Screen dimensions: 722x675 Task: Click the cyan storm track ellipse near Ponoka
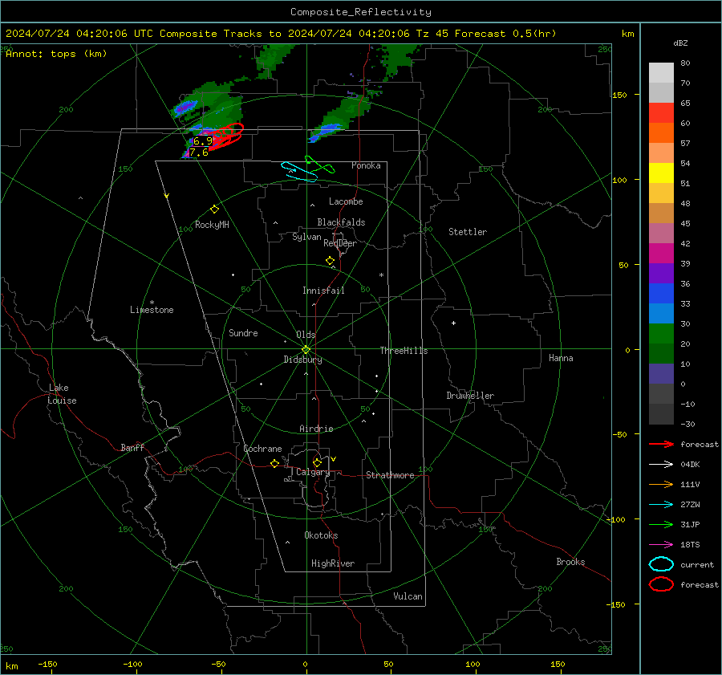point(299,172)
